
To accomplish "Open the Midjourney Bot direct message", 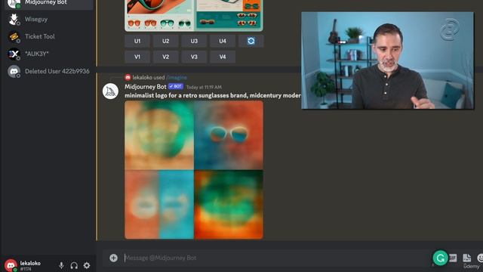I will 48,4.
